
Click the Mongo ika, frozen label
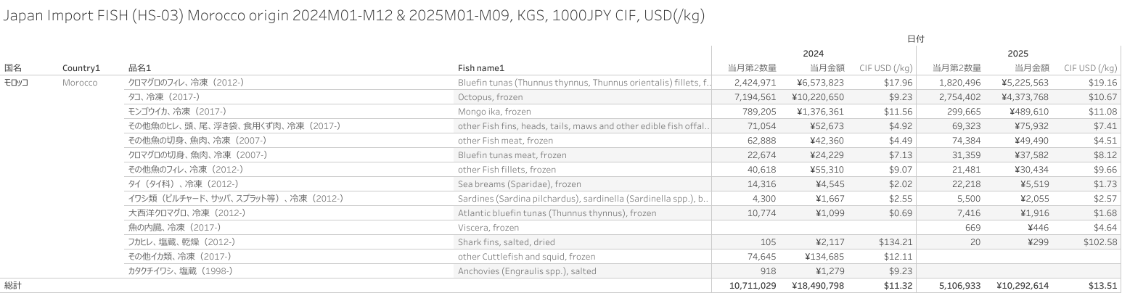[494, 112]
